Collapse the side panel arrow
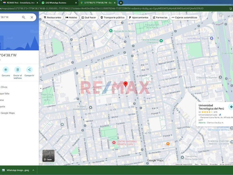 41,88
